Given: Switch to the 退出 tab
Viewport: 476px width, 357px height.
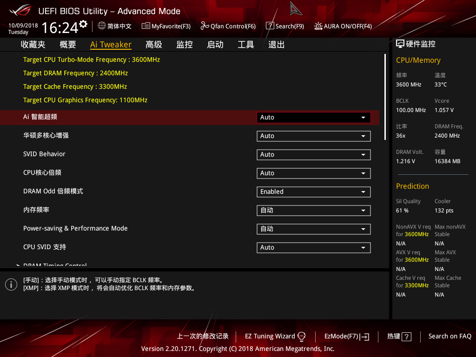Looking at the screenshot, I should [276, 44].
